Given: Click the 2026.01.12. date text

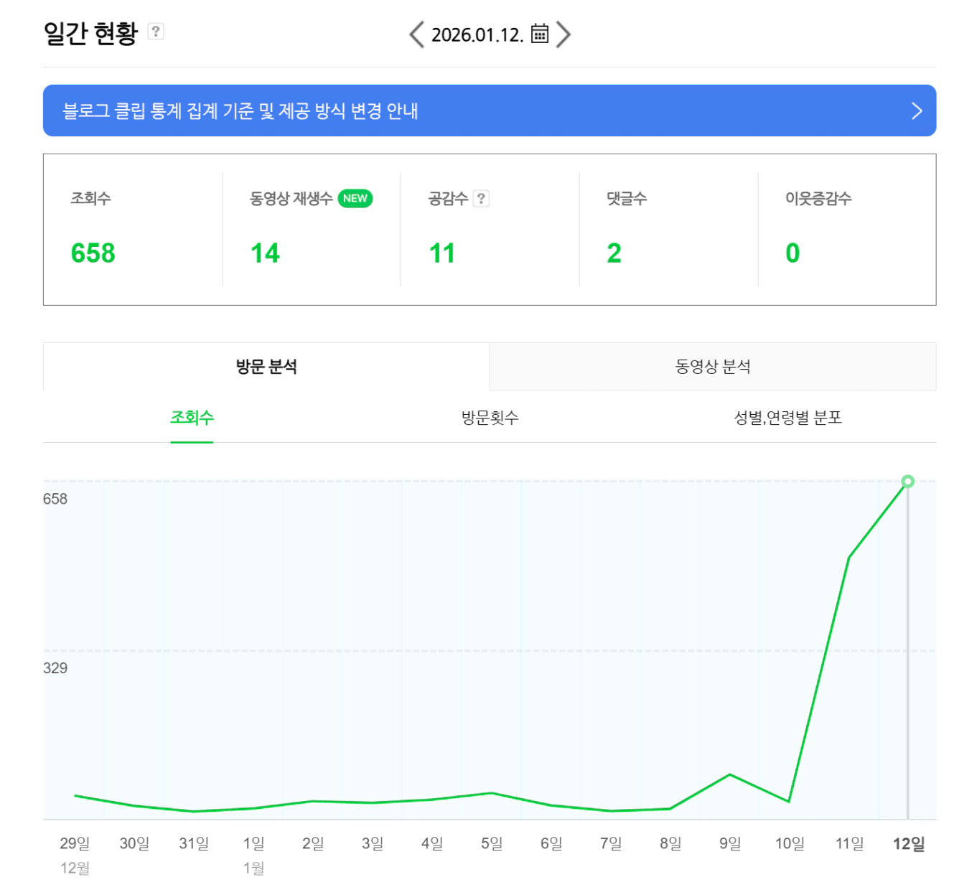Looking at the screenshot, I should click(x=477, y=34).
